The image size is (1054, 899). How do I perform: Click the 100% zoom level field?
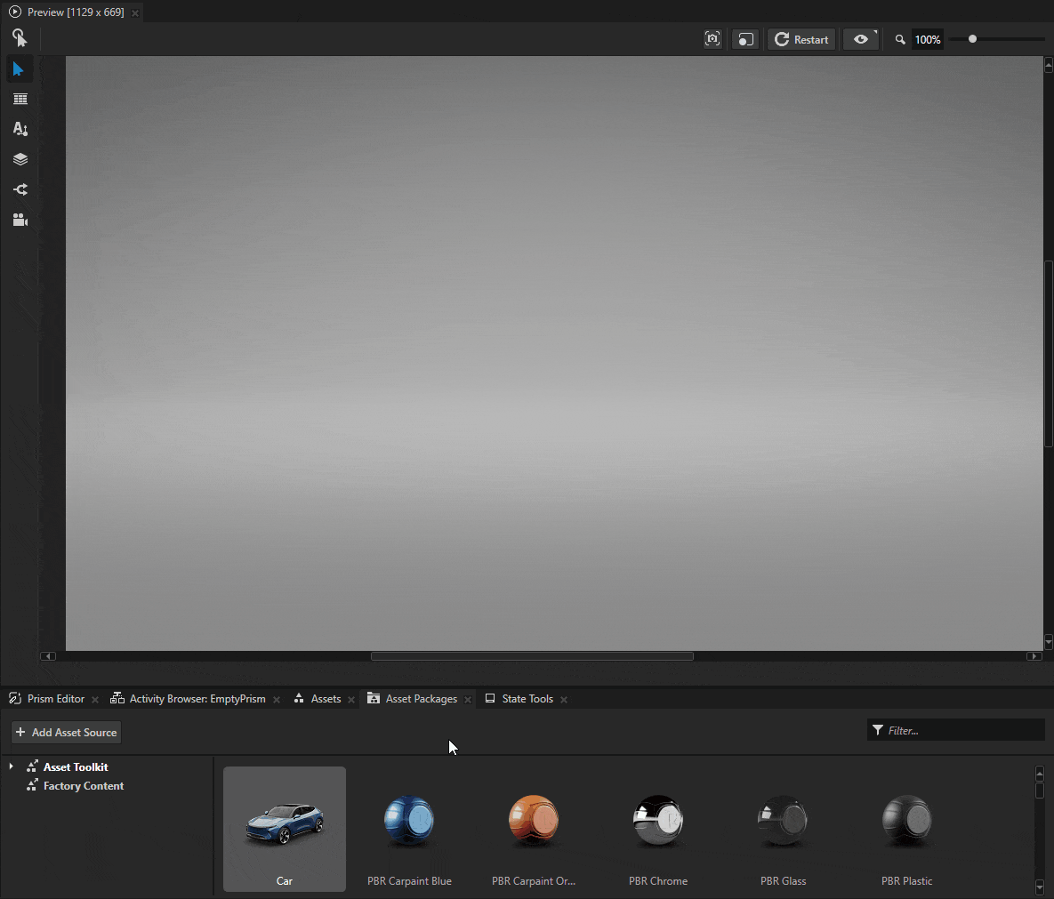pyautogui.click(x=928, y=39)
